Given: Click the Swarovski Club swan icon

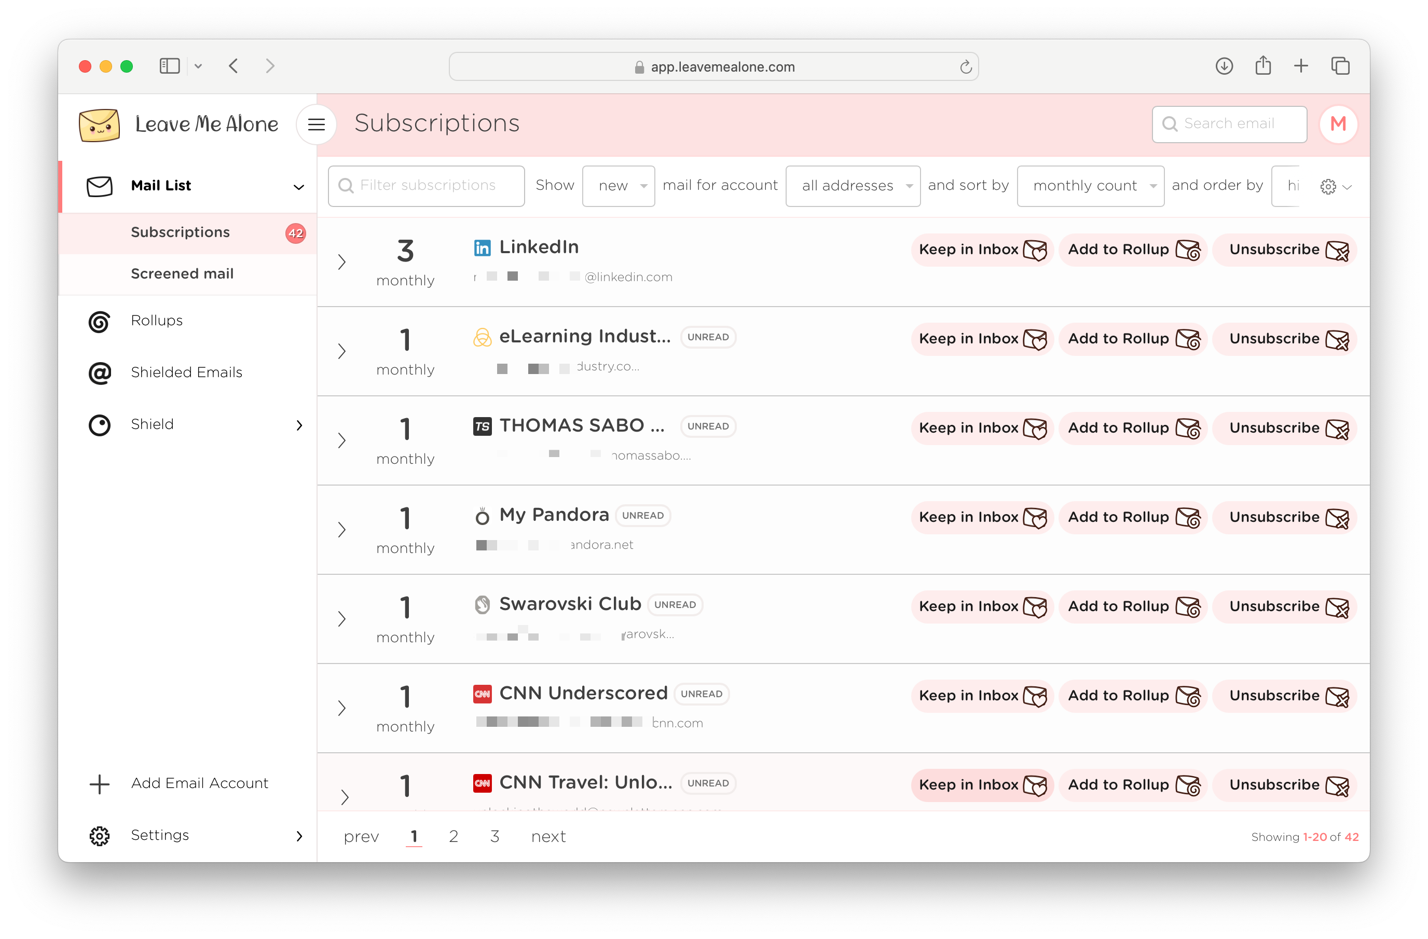Looking at the screenshot, I should point(482,605).
